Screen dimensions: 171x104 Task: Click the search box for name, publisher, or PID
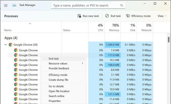tap(88, 5)
